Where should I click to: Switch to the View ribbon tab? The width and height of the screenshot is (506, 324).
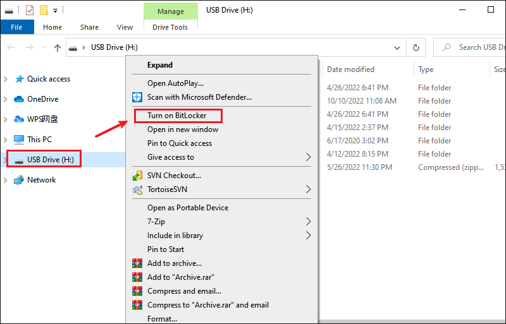pos(125,27)
